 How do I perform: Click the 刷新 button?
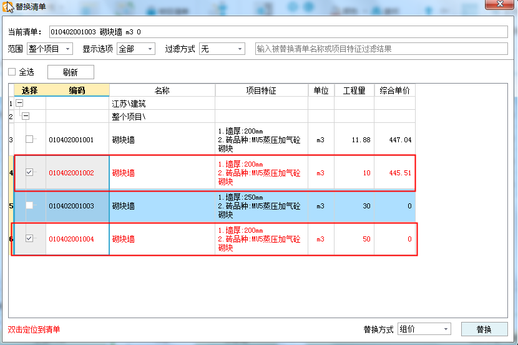tap(71, 72)
